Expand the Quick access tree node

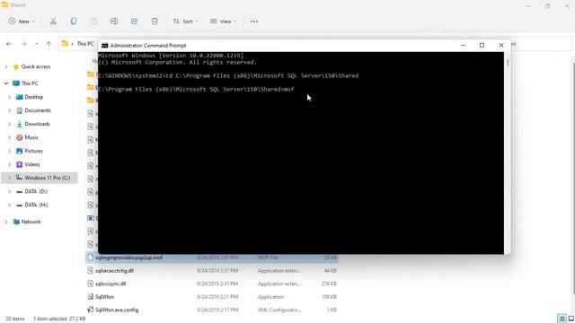pos(6,66)
